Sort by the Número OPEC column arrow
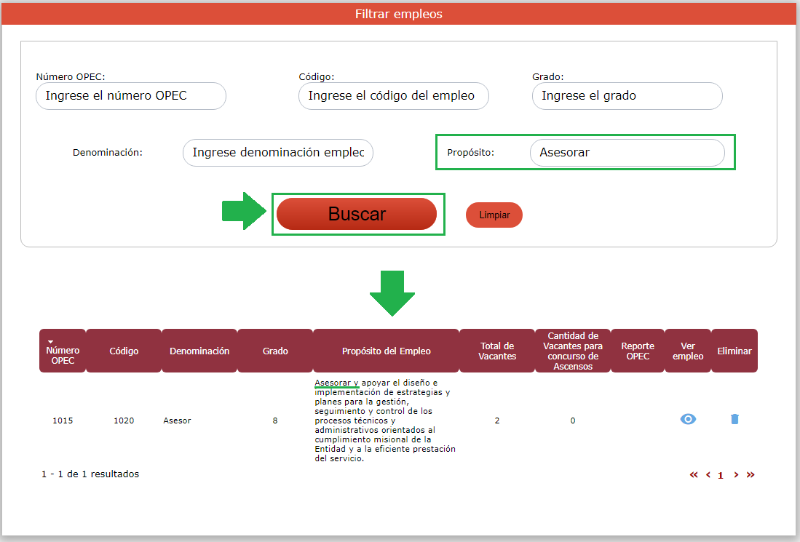 click(x=51, y=341)
